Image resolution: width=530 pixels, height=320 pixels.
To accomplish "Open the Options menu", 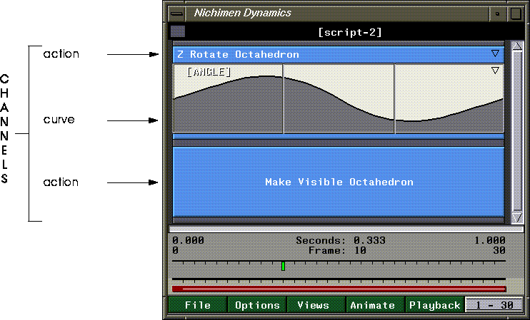I will (257, 305).
